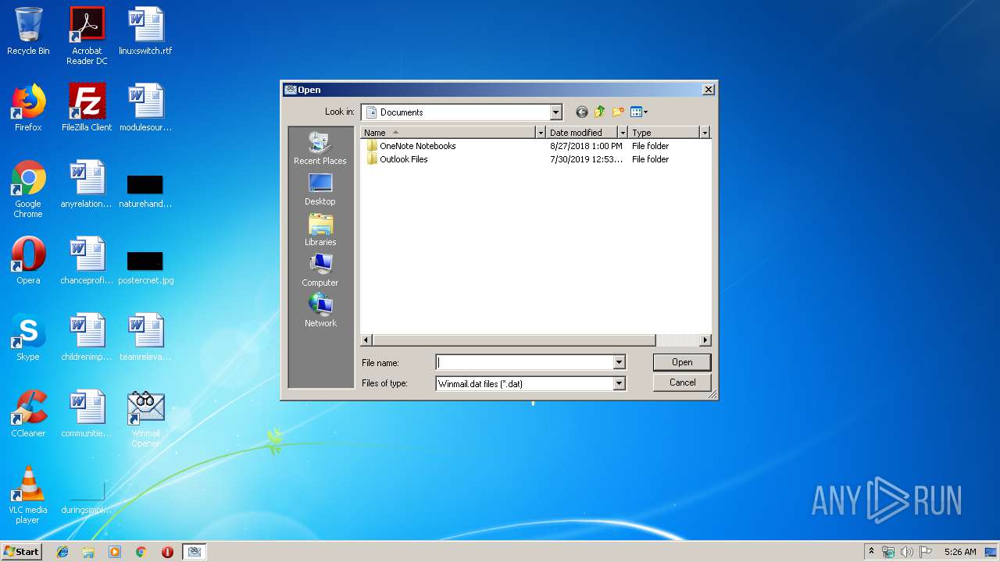Click the Open button
1000x562 pixels.
click(x=682, y=362)
